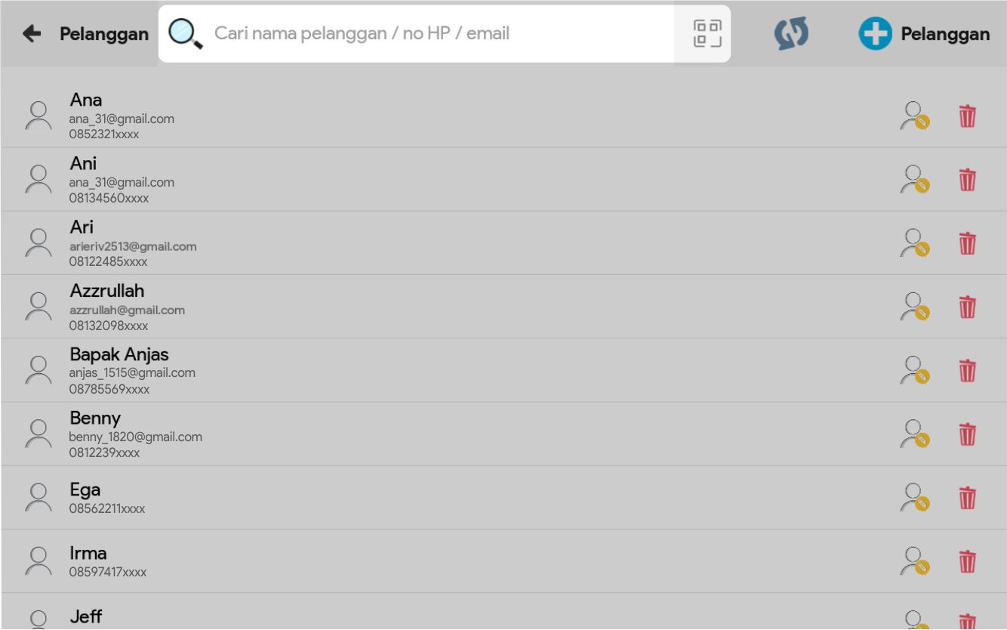Delete customer Ari

point(967,244)
